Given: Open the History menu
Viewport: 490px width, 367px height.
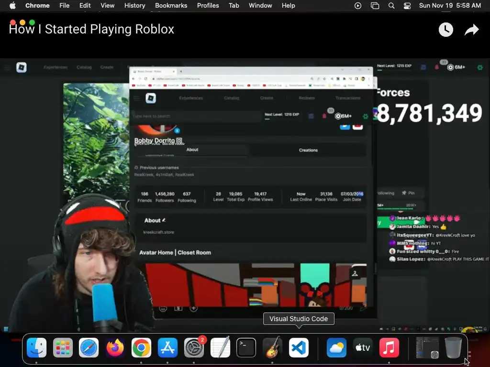Looking at the screenshot, I should pyautogui.click(x=134, y=6).
